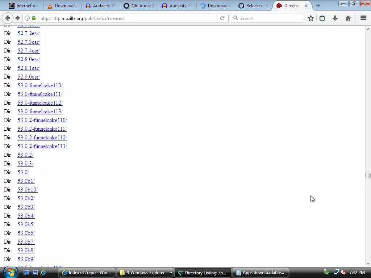Close the Directory Listing tab
Viewport: 371px width, 278px height.
pos(306,6)
